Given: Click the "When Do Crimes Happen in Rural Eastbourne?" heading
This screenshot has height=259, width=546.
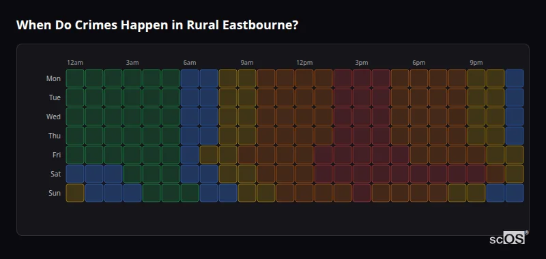Looking at the screenshot, I should (158, 25).
